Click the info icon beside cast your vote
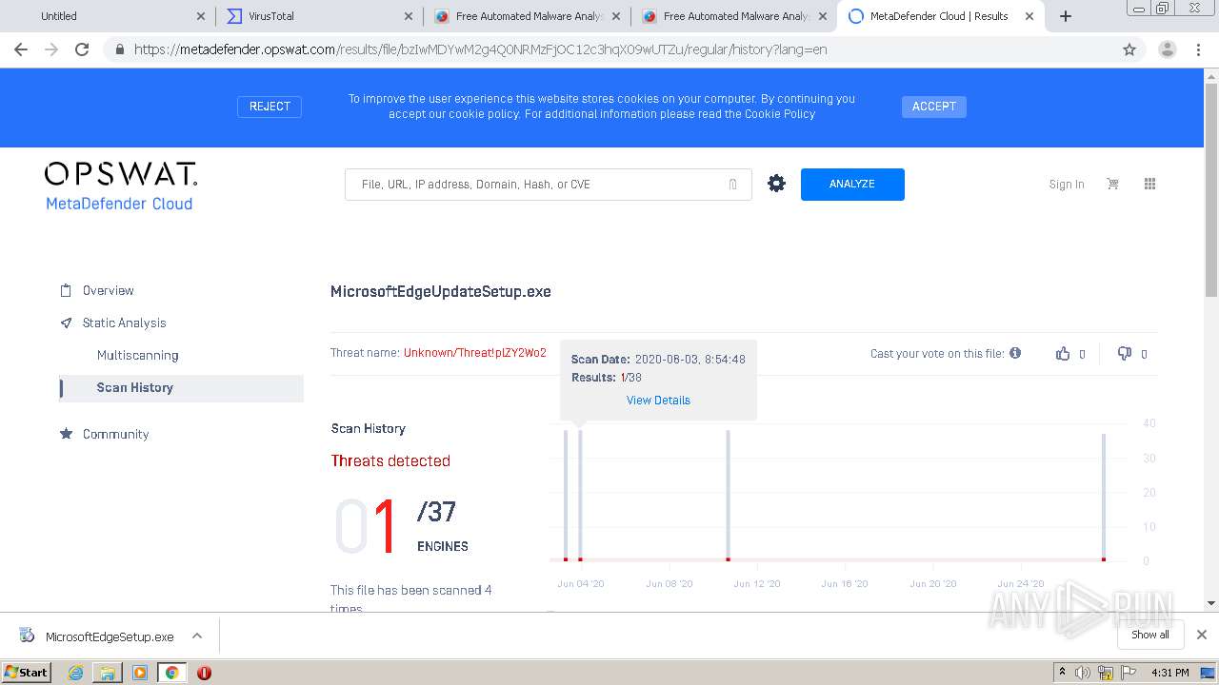The image size is (1219, 685). tap(1015, 353)
